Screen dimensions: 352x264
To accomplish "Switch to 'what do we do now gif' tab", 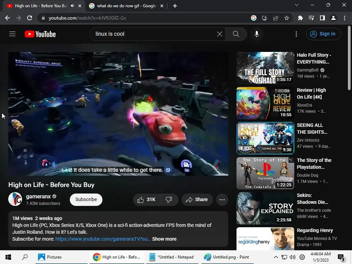I will (x=126, y=6).
